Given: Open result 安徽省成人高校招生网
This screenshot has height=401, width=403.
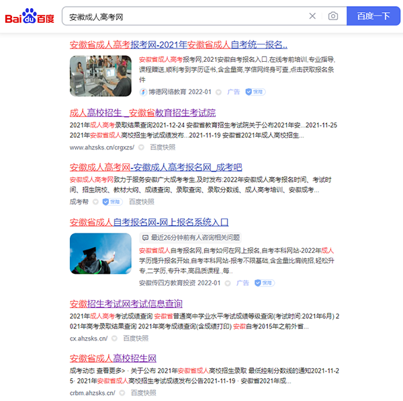Looking at the screenshot, I should click(x=113, y=359).
